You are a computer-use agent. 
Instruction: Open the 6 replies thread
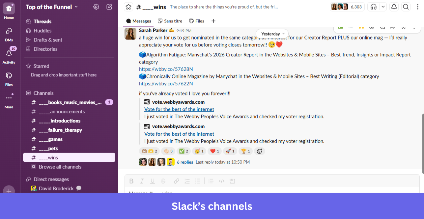tap(185, 162)
